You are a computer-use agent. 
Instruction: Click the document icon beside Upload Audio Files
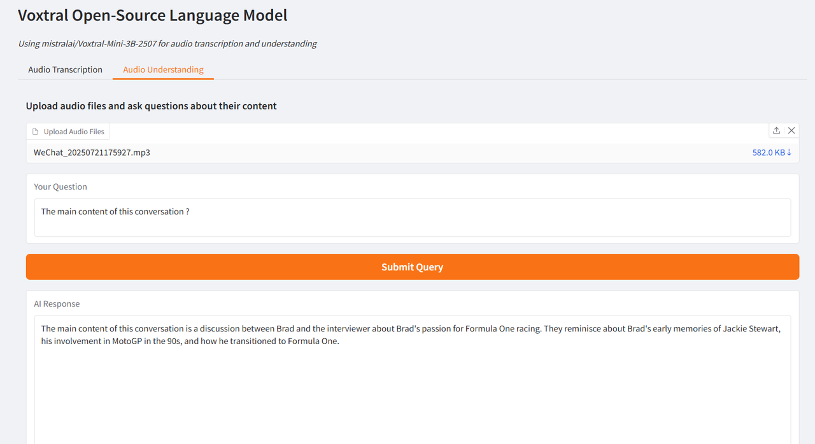click(36, 132)
